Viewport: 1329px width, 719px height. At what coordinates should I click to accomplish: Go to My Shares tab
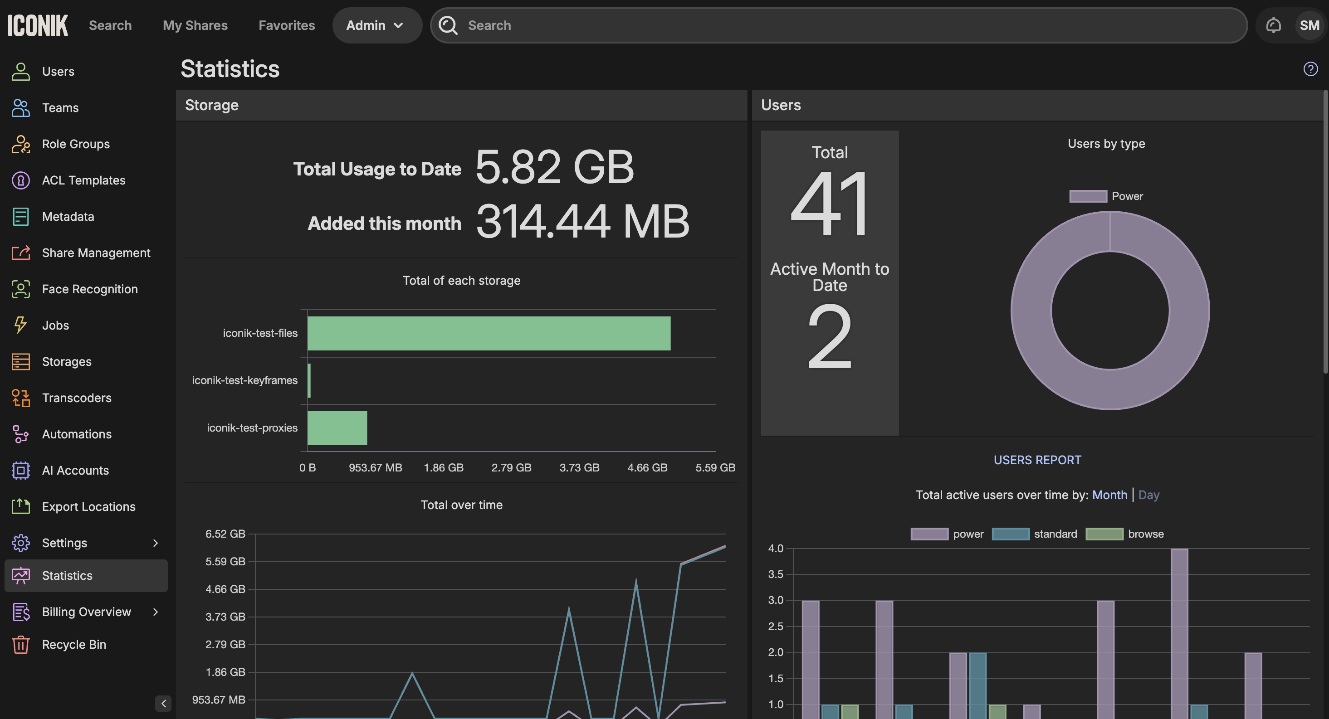pyautogui.click(x=195, y=25)
